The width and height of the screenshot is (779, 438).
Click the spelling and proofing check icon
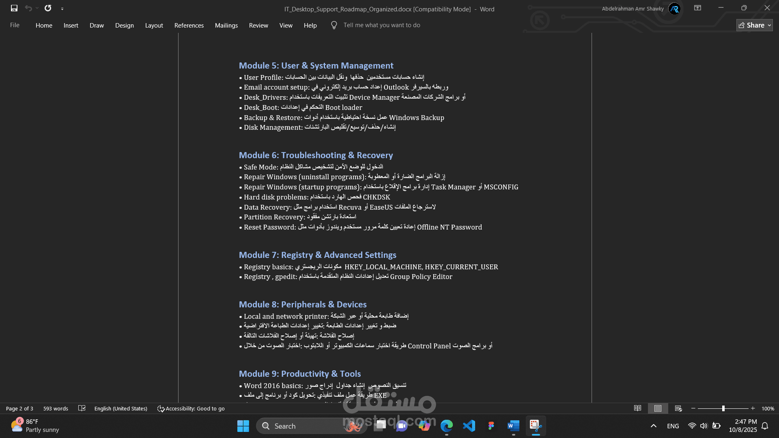tap(82, 408)
